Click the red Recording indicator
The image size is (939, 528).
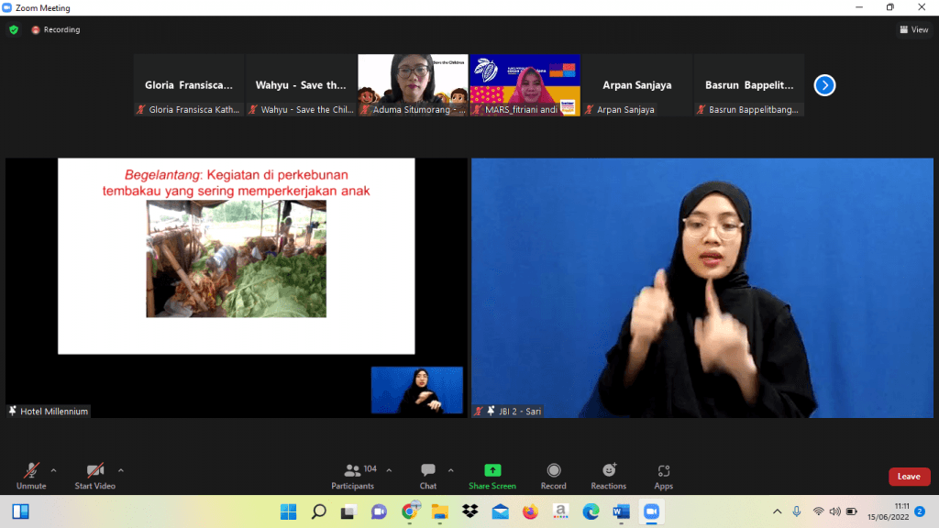point(56,29)
